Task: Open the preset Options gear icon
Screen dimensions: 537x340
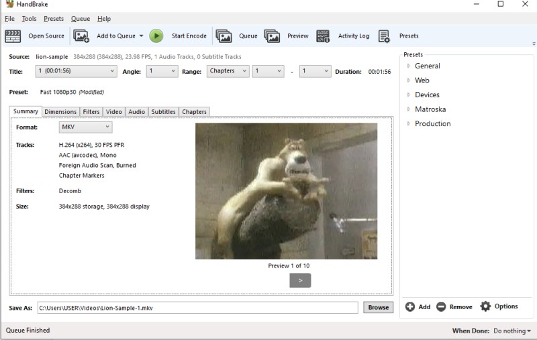Action: click(x=485, y=306)
